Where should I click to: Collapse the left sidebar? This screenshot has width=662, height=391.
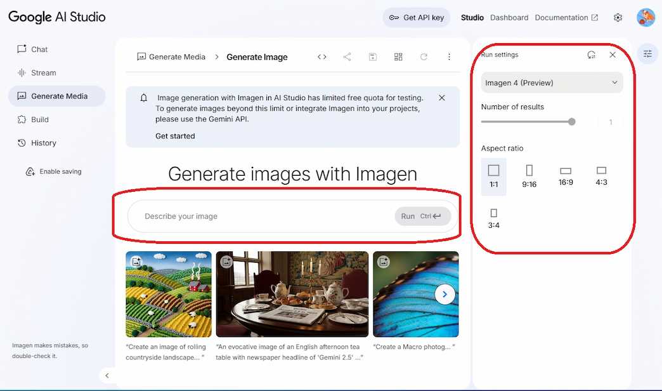107,376
